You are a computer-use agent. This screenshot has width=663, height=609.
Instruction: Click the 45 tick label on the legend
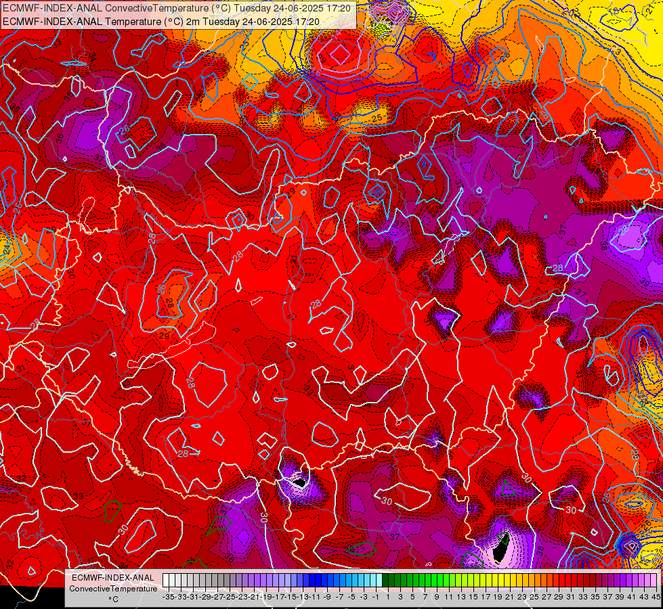(x=656, y=597)
